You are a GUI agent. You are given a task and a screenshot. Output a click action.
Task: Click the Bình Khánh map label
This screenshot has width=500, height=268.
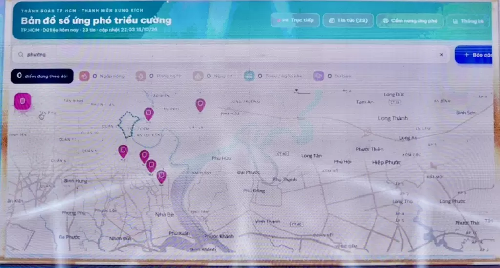tap(203, 249)
